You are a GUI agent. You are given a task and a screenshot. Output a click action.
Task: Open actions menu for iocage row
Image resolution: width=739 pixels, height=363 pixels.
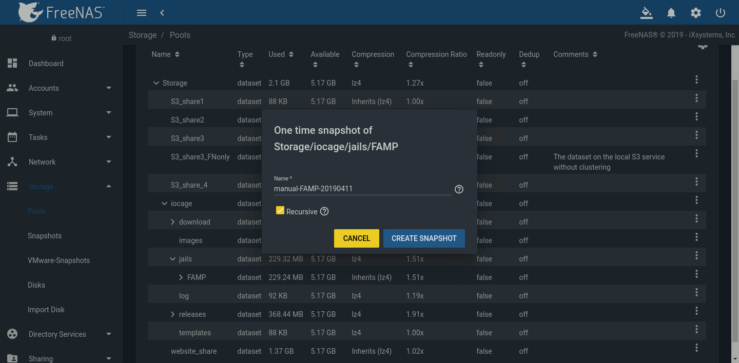pyautogui.click(x=696, y=200)
